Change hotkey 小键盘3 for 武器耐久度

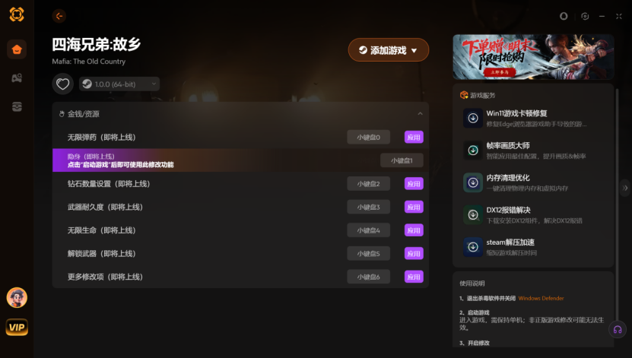click(368, 207)
